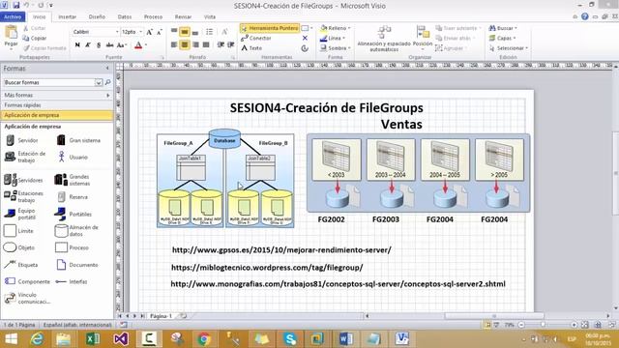619x348 pixels.
Task: Toggle the bullets list button
Action: 209,32
